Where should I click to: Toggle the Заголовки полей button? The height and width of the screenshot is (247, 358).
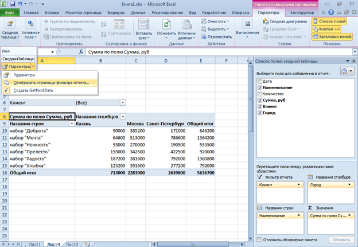[333, 36]
